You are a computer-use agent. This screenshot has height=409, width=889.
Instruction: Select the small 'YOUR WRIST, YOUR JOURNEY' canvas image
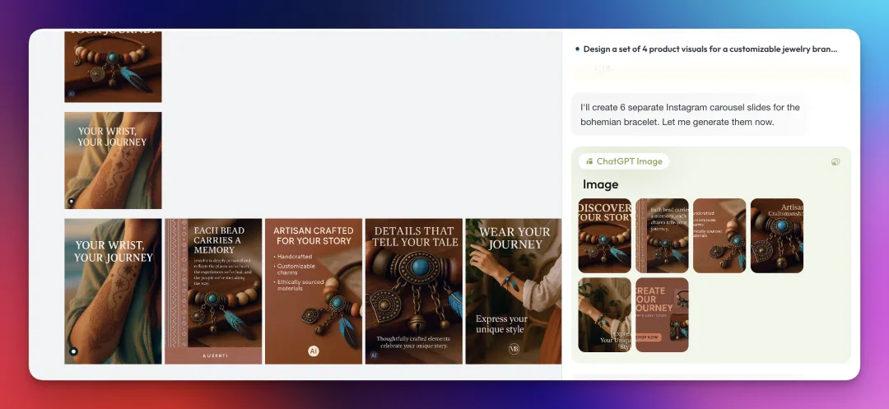113,160
